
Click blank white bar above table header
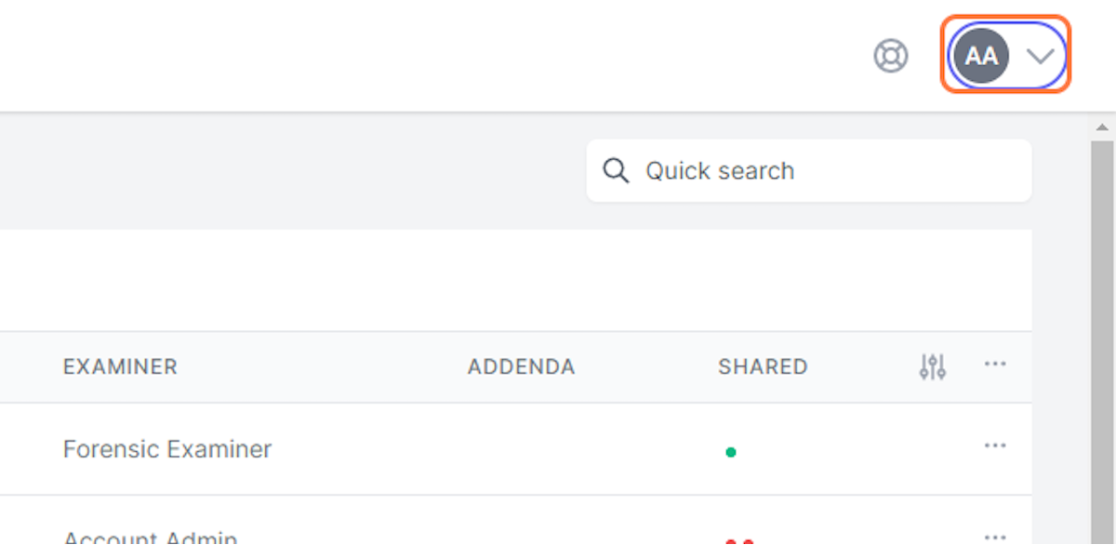[515, 280]
